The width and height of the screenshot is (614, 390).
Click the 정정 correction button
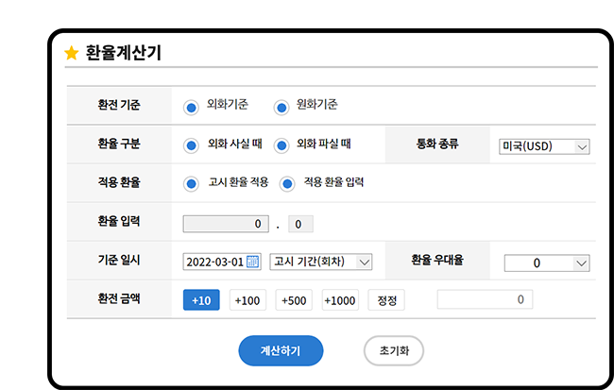[386, 300]
